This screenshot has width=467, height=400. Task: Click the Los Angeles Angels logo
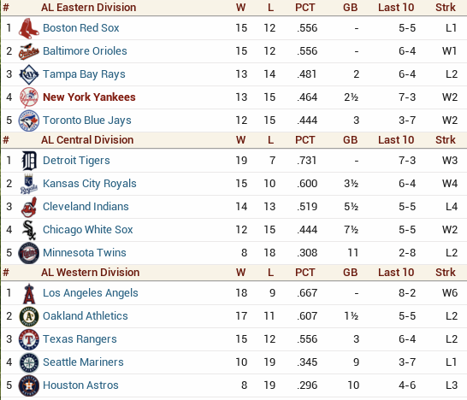(x=29, y=293)
